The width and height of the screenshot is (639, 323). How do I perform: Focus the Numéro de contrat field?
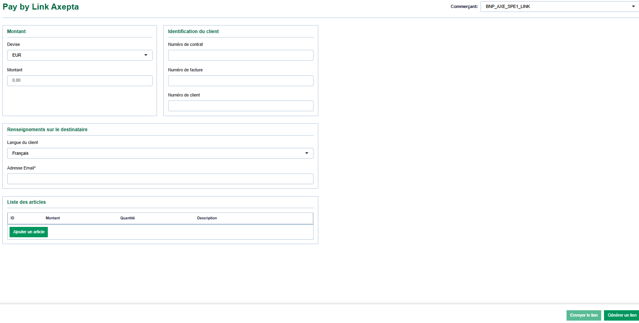(241, 55)
